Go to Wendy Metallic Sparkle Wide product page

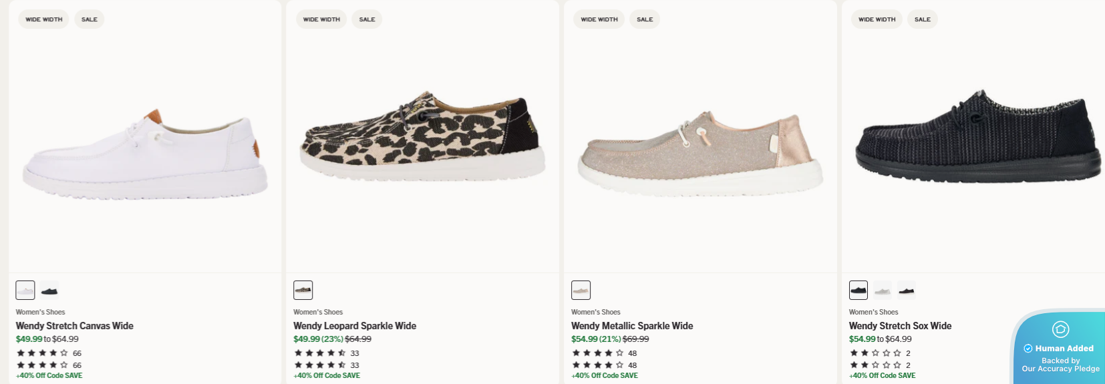tap(632, 326)
